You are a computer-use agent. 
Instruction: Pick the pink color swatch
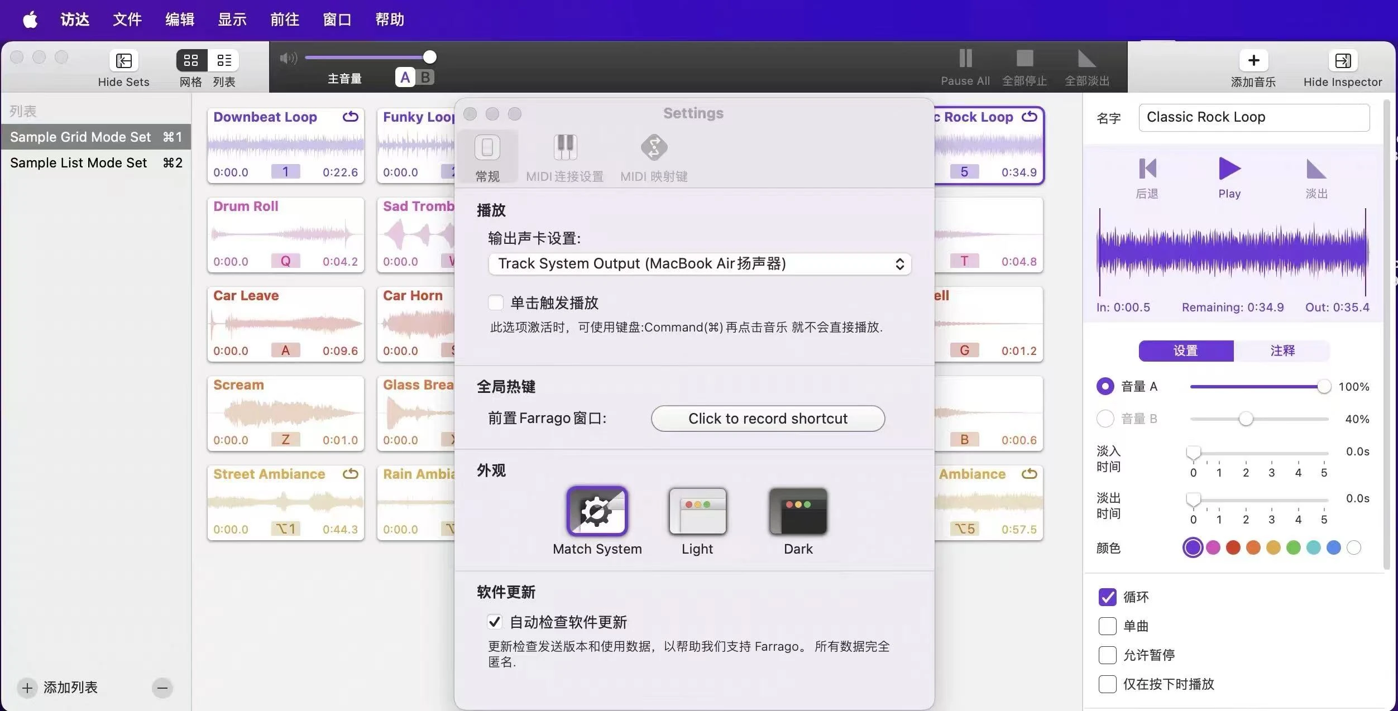point(1213,547)
